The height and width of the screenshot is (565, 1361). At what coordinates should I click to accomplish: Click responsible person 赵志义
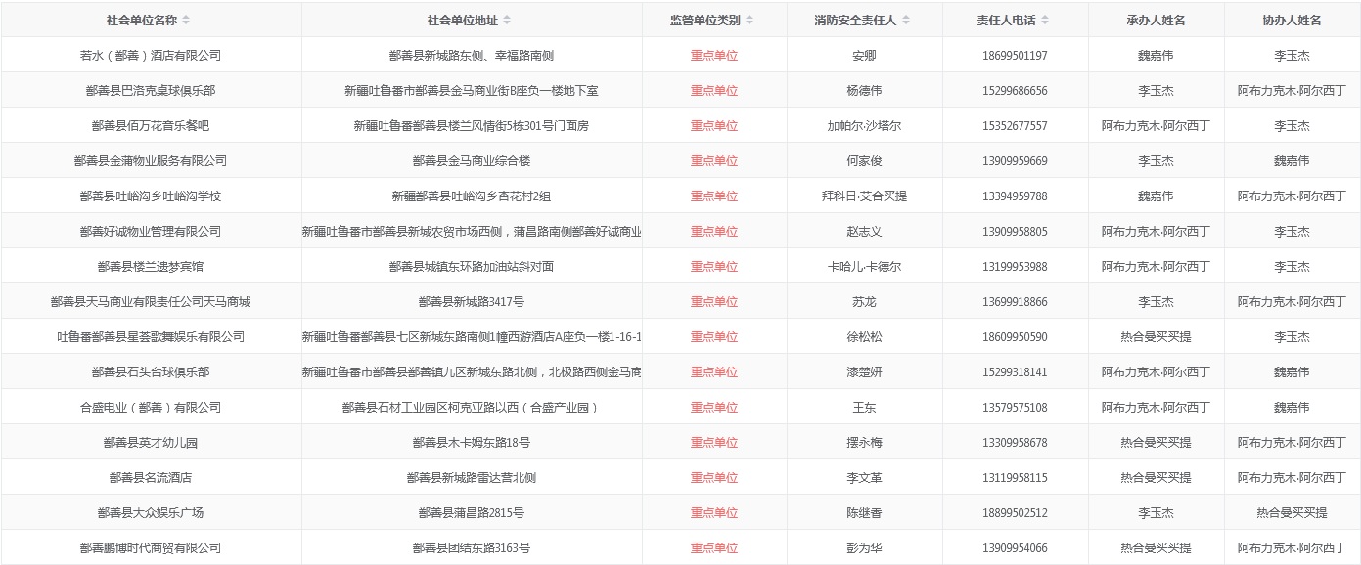click(864, 232)
